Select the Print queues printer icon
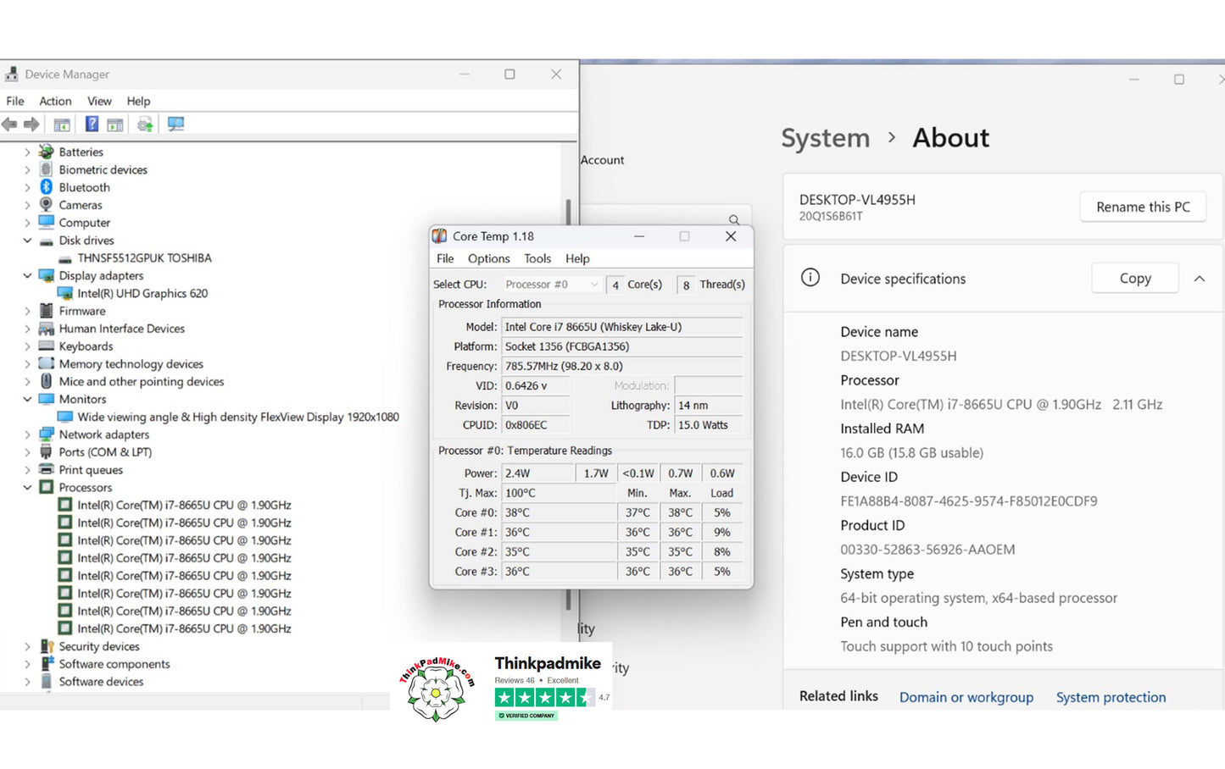 click(47, 469)
